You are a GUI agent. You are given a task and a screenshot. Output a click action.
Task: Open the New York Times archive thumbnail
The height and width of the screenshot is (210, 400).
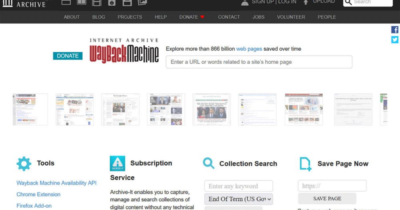[120, 110]
